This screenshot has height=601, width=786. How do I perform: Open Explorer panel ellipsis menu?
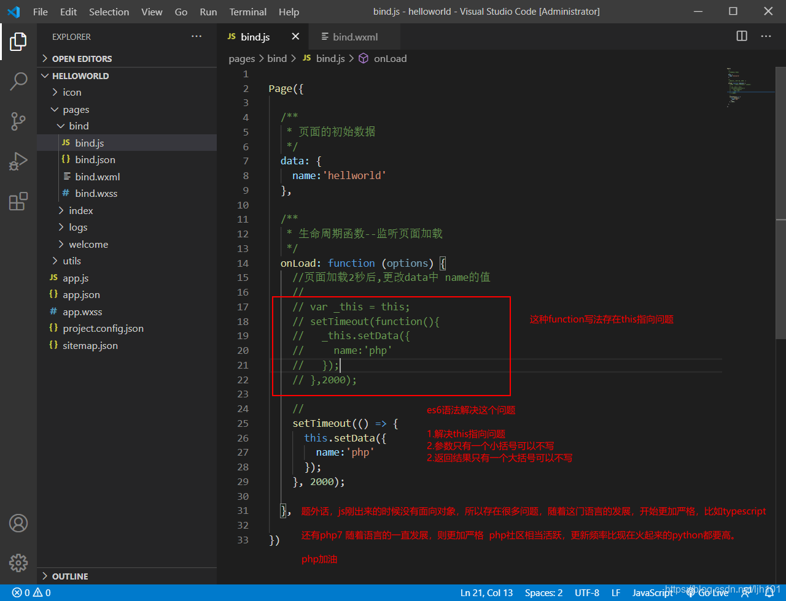click(196, 37)
